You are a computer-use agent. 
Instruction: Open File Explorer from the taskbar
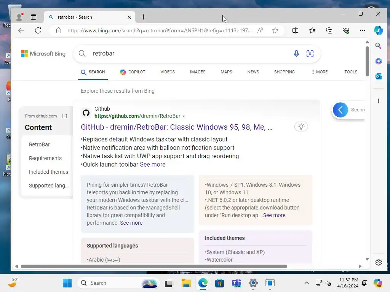tap(186, 283)
